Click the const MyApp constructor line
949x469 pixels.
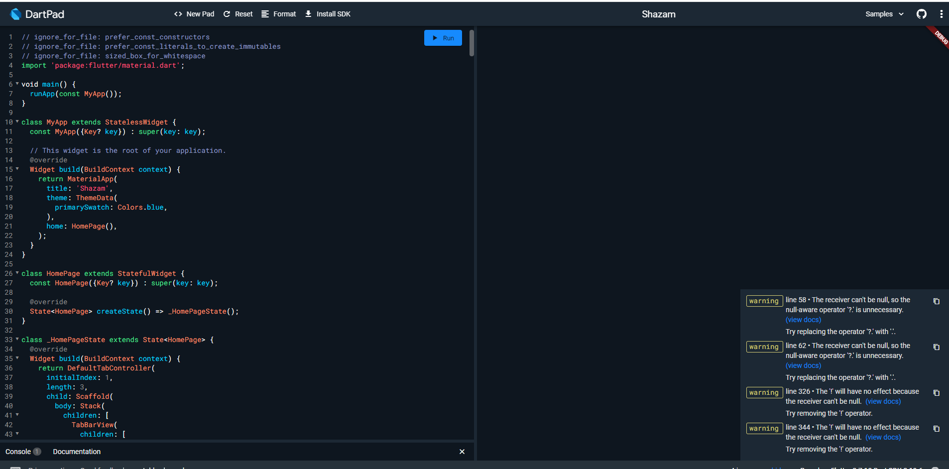[x=118, y=131]
